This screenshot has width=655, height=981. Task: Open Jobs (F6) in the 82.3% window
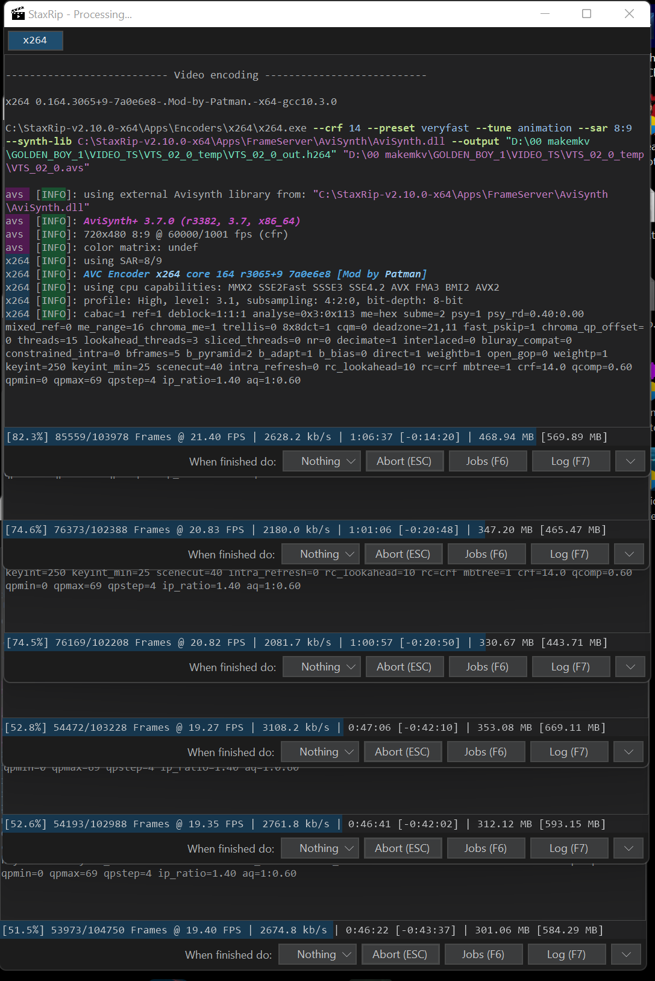click(487, 461)
